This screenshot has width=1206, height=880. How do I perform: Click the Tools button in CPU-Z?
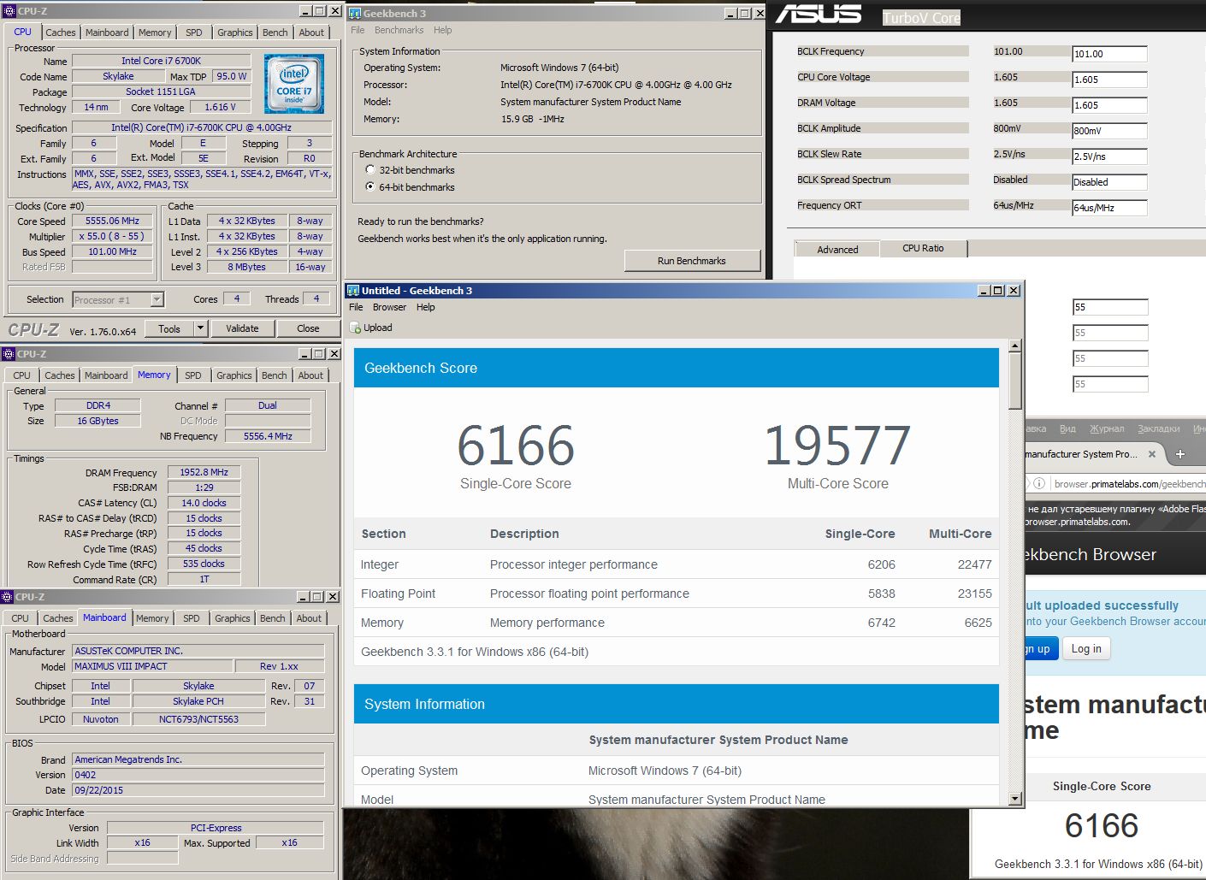click(x=169, y=328)
